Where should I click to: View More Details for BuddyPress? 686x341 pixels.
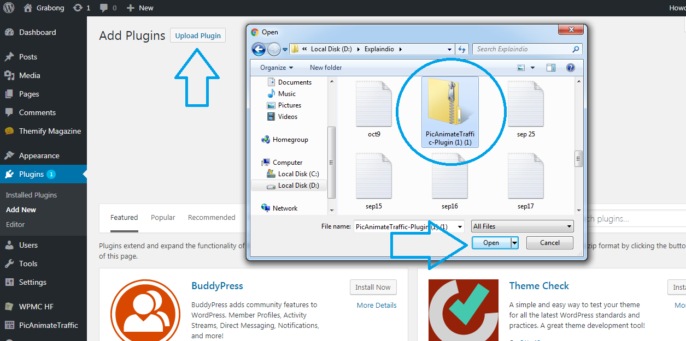[x=377, y=305]
